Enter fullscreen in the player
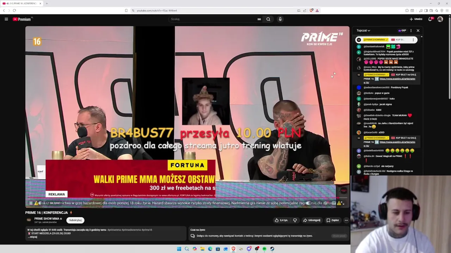 pos(342,203)
